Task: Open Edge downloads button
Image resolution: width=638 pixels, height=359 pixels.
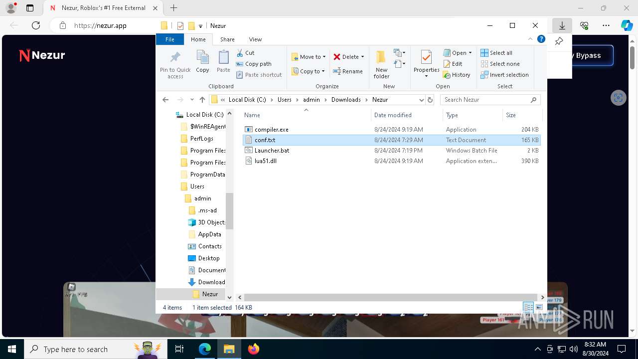Action: pyautogui.click(x=562, y=25)
